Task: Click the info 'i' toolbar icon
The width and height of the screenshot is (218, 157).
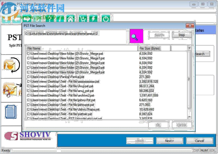Action: coord(60,19)
